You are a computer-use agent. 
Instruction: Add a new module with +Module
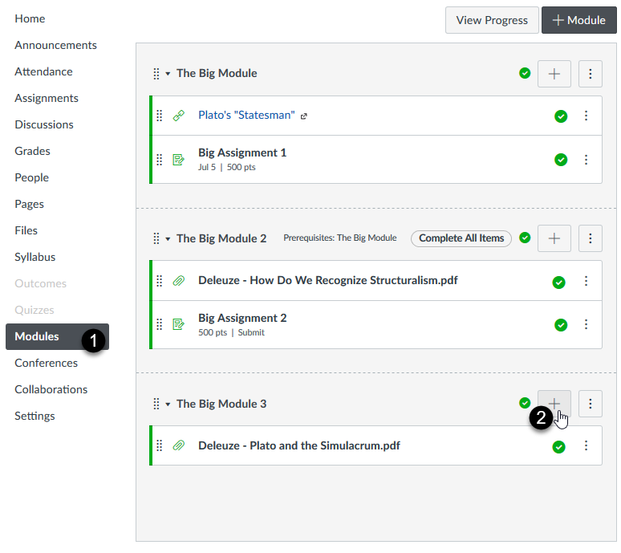click(x=579, y=20)
